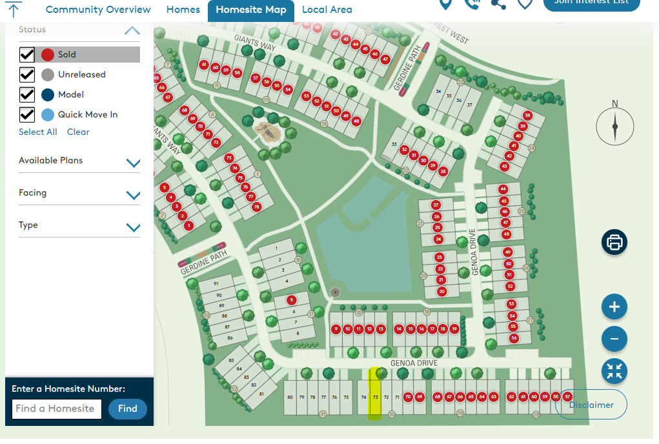Click the Find button
This screenshot has height=444, width=659.
(128, 409)
